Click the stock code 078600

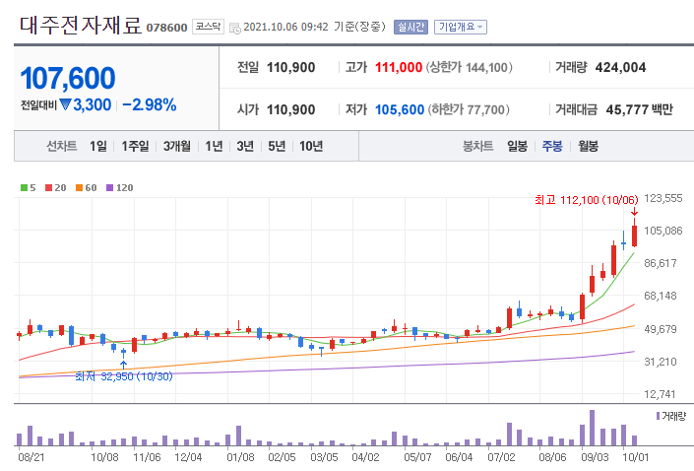click(167, 28)
